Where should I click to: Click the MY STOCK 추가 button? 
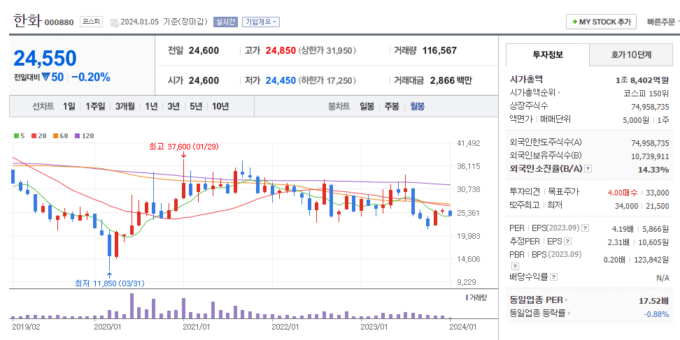(x=601, y=22)
